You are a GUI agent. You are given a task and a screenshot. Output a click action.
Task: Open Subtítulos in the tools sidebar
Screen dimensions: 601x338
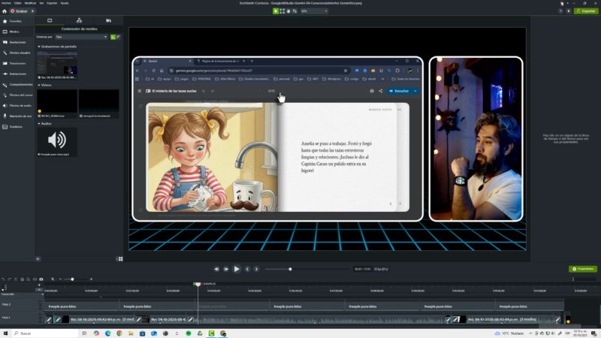(15, 126)
